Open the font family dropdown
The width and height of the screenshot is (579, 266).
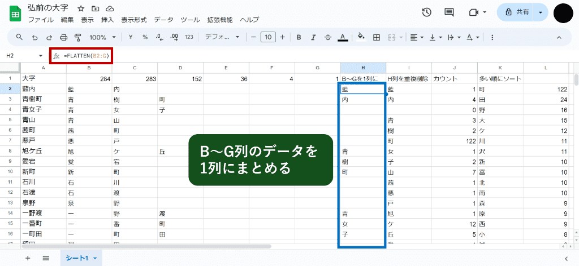[222, 37]
